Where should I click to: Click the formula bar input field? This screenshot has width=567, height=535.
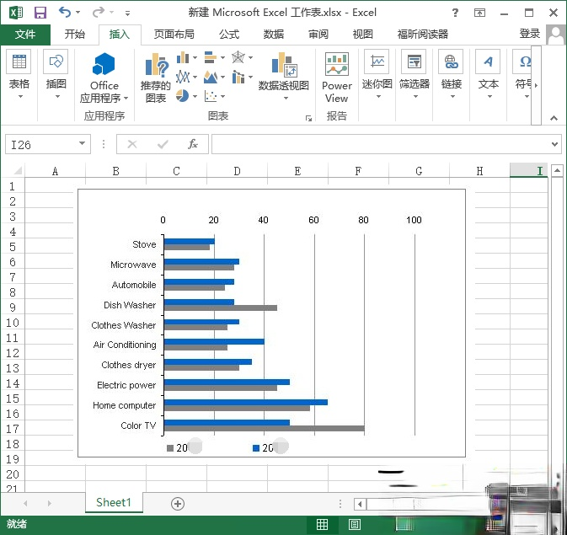point(379,144)
